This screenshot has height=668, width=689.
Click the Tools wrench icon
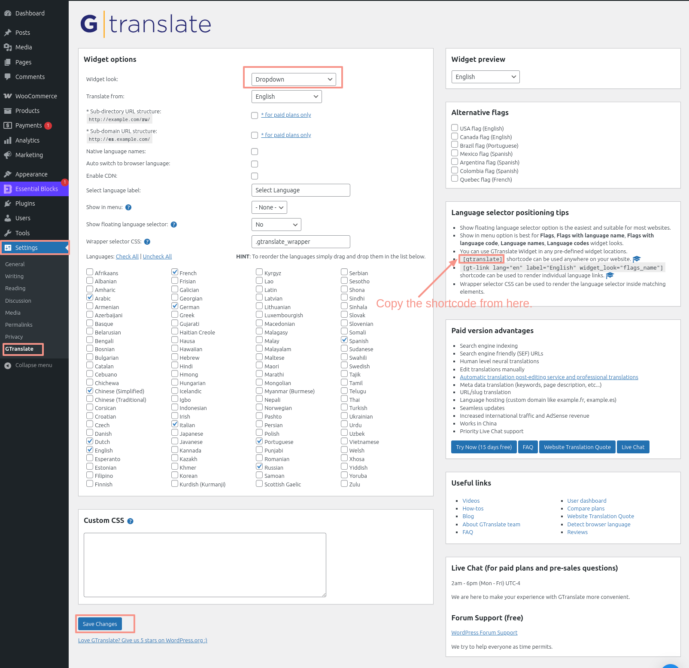click(x=8, y=233)
